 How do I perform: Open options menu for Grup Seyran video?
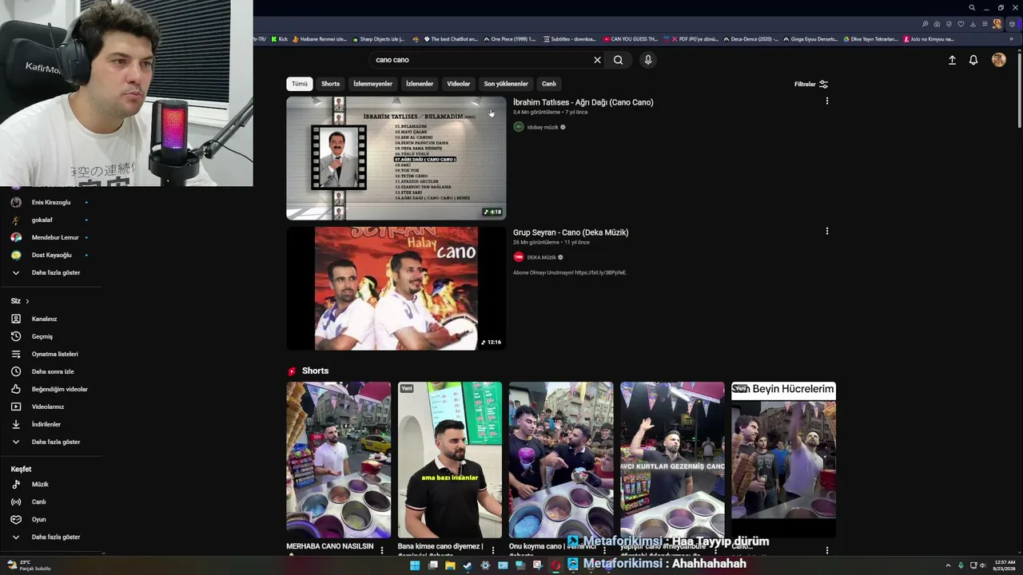(x=827, y=232)
